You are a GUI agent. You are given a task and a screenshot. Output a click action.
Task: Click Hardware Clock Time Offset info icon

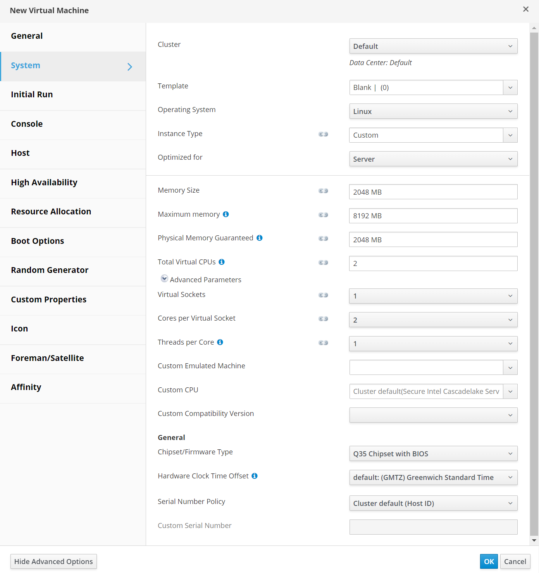coord(255,476)
